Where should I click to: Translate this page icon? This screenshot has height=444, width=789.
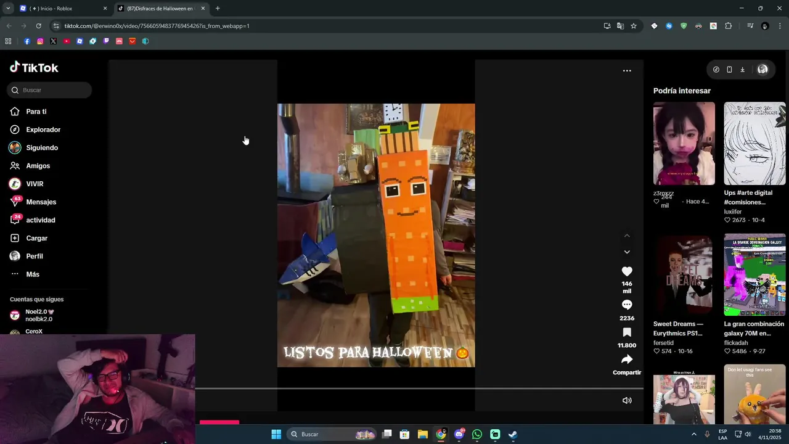click(x=620, y=26)
